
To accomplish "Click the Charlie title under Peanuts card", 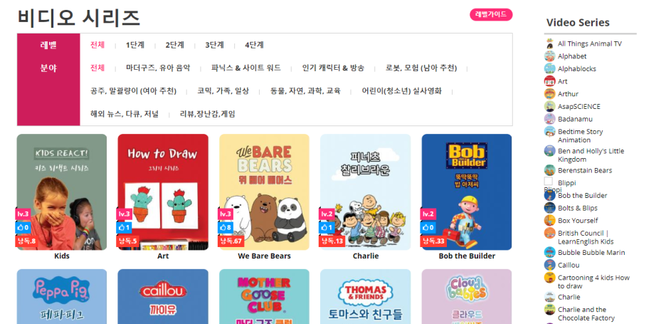I will (366, 256).
